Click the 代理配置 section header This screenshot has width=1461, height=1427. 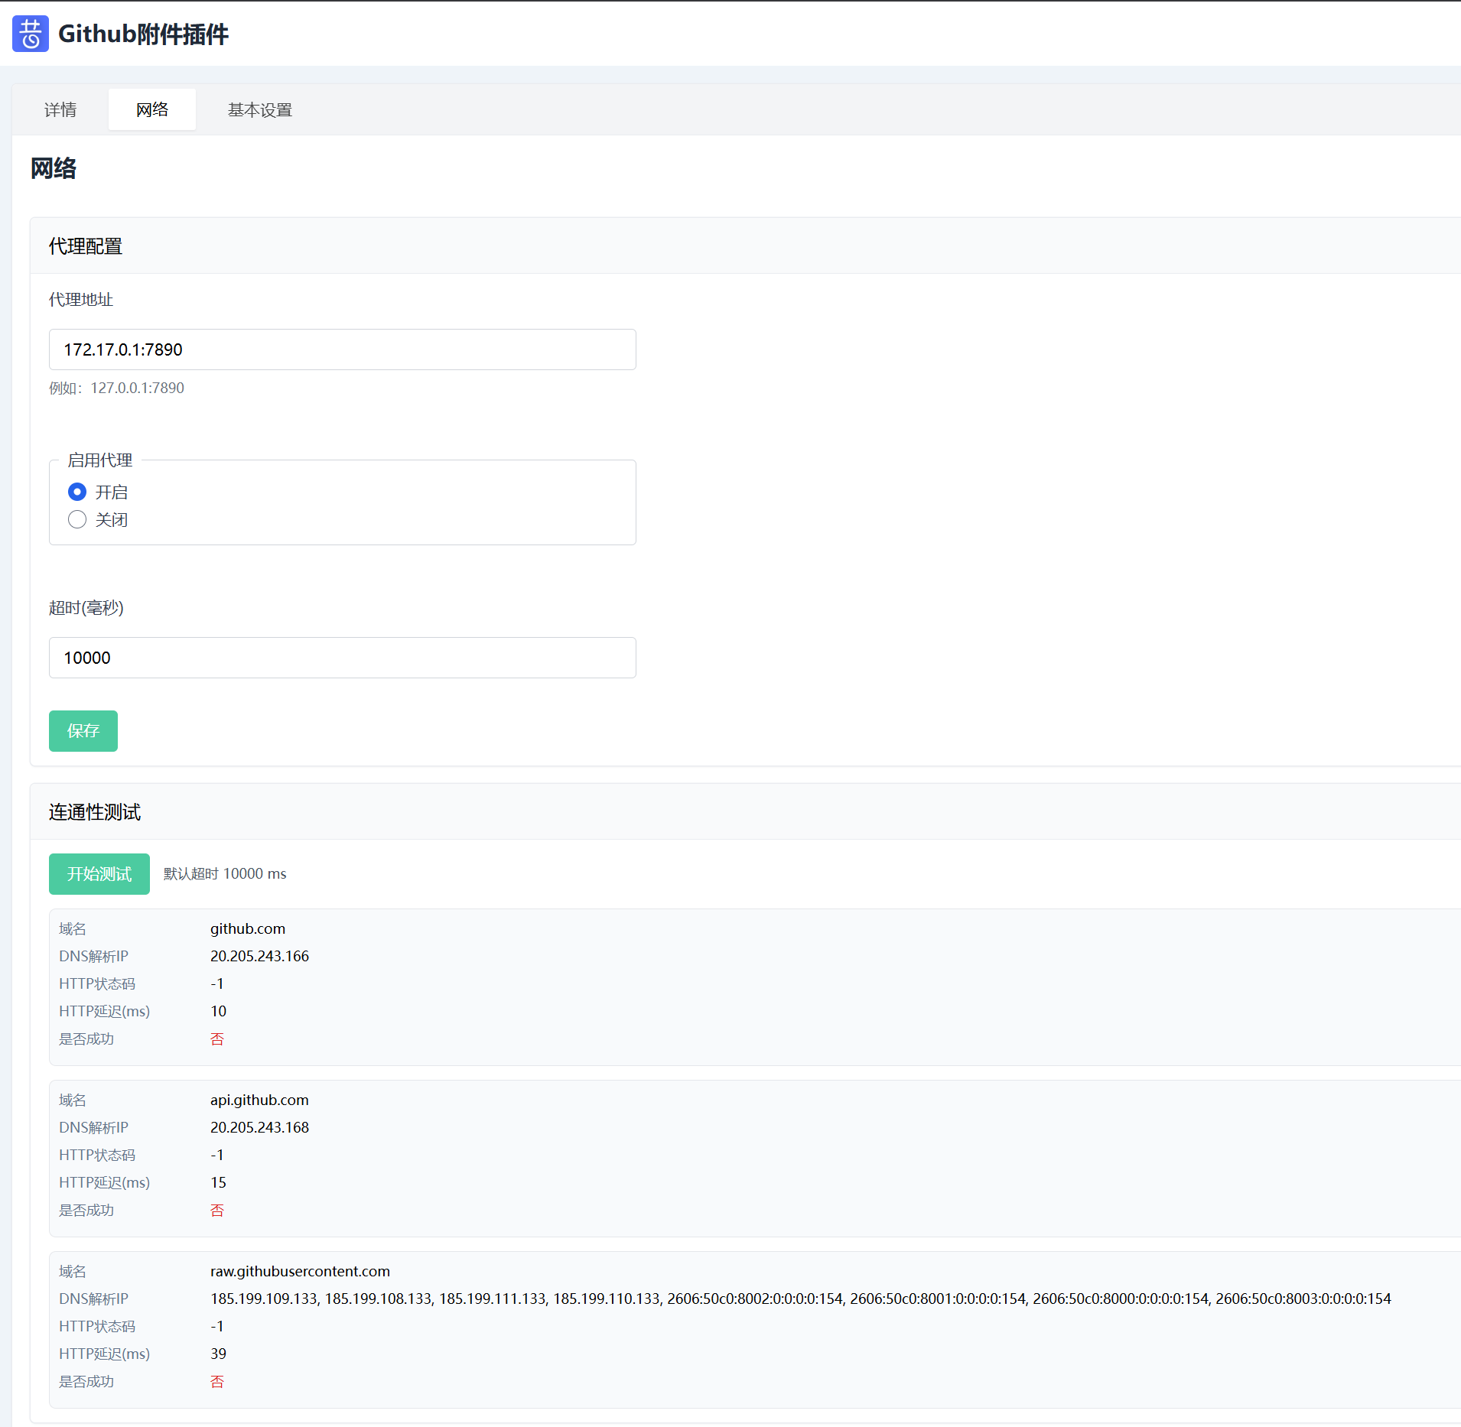tap(86, 246)
